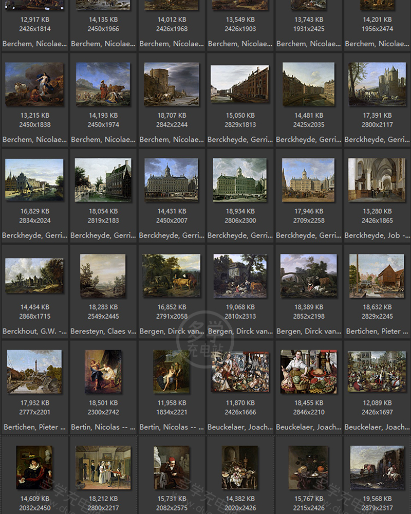Screen dimensions: 411x514
Task: Open the 17,391 KB Berckheyde castle thumbnail
Action: (377, 84)
